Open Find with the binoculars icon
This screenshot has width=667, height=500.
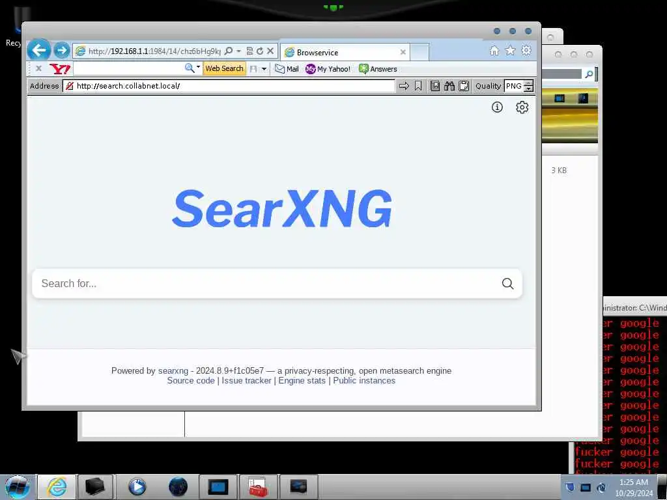point(449,86)
